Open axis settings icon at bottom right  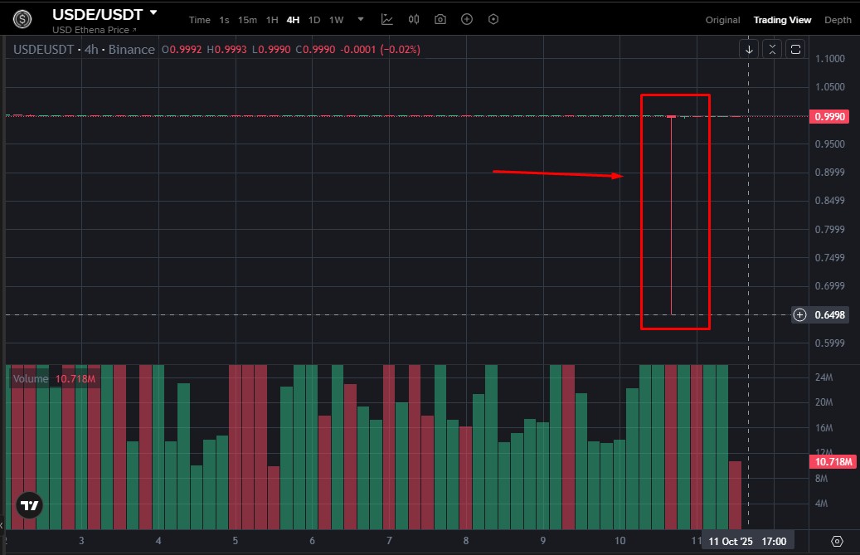pyautogui.click(x=837, y=541)
